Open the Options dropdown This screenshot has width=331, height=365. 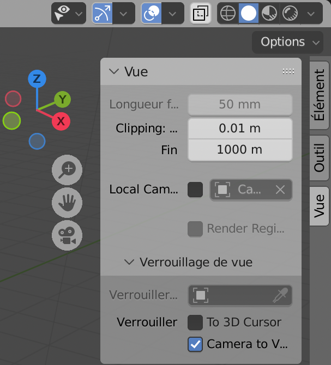[287, 42]
